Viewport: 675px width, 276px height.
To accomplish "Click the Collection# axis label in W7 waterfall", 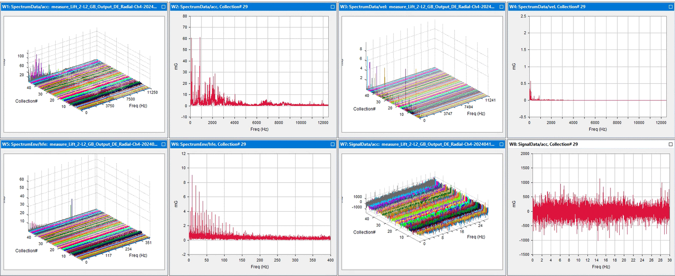I will 364,232.
